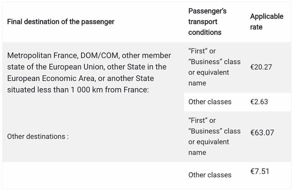Click the empty bottom-left table cell
296x192 pixels.
pos(92,175)
